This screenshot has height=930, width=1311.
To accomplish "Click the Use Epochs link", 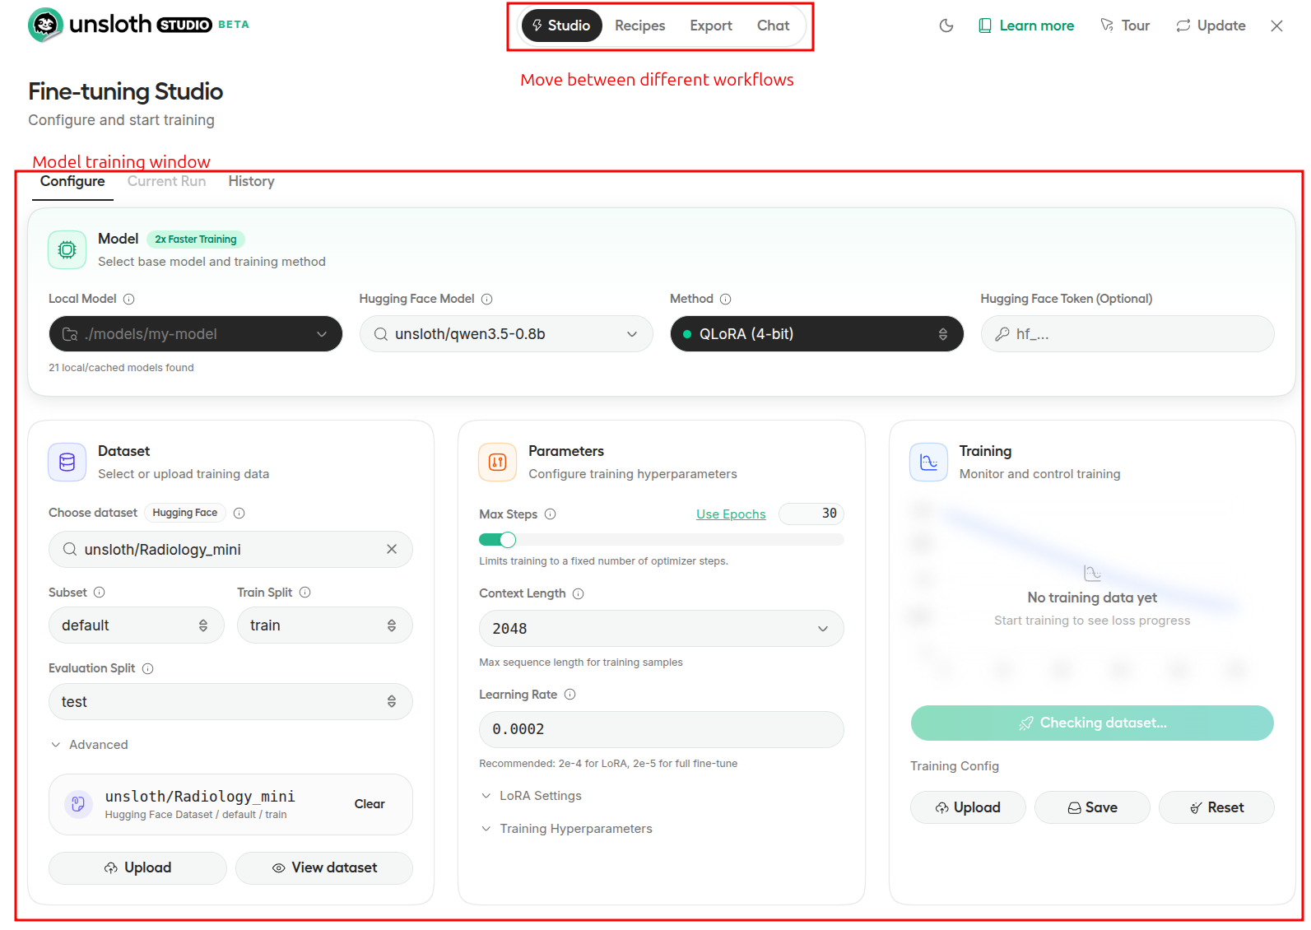I will pyautogui.click(x=731, y=514).
